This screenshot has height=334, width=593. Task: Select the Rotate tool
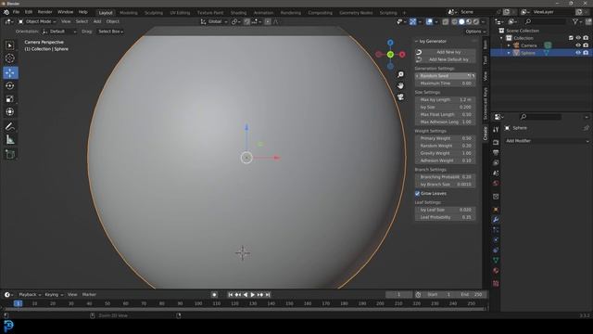10,86
